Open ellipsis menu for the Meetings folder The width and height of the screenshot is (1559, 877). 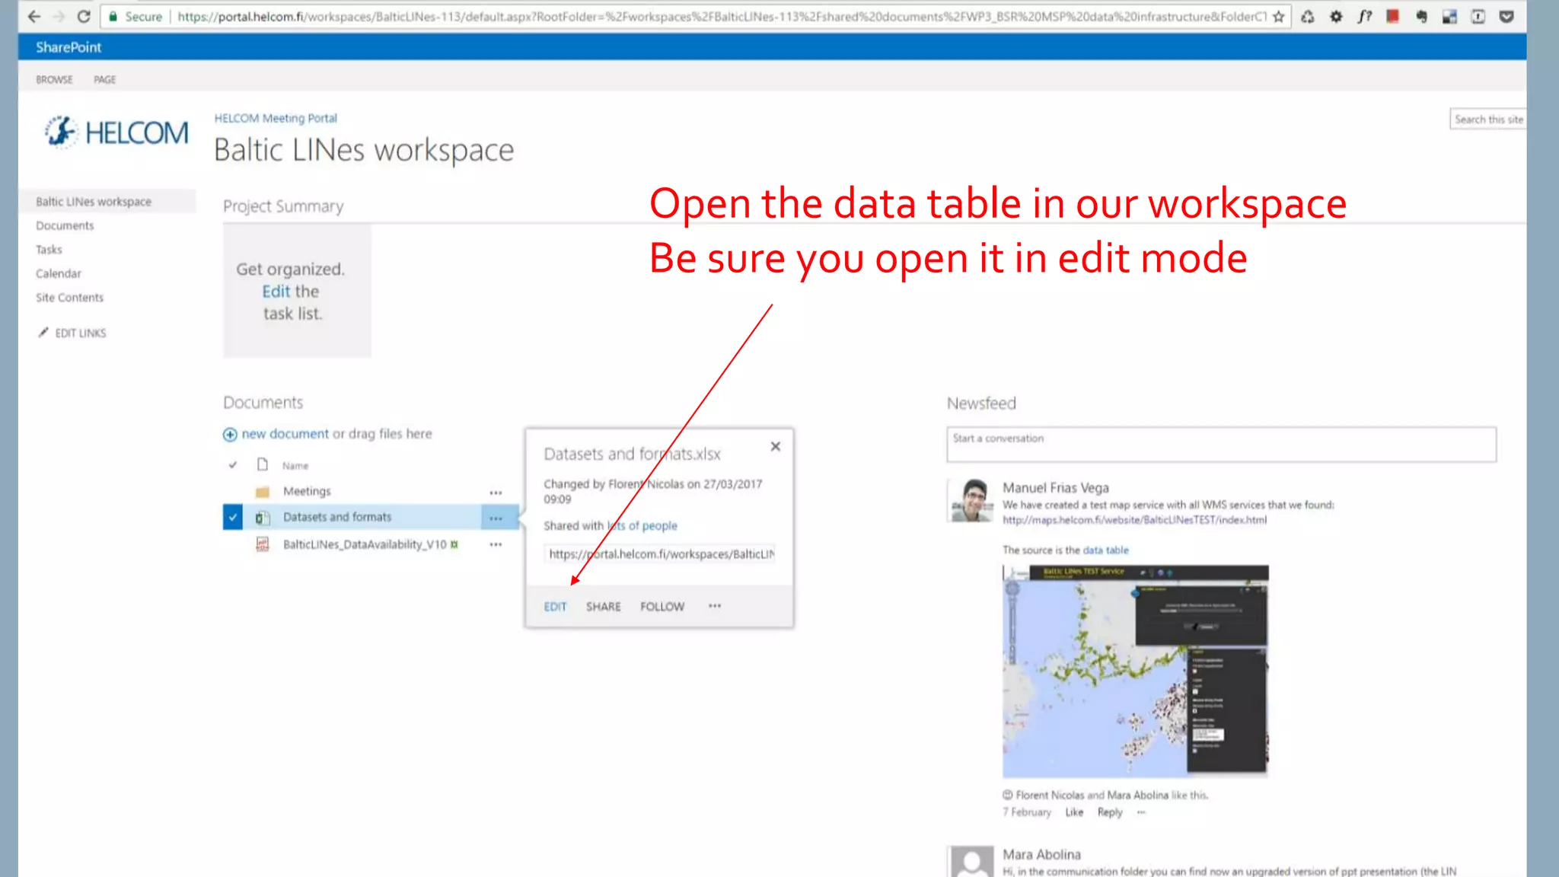coord(496,493)
